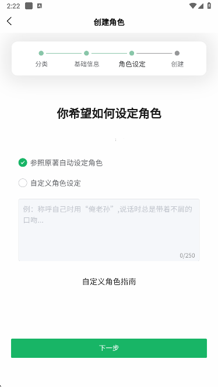The image size is (218, 387).
Task: Select 参照原著自动设定角色 radio option
Action: 23,163
